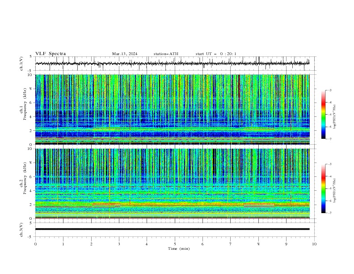This screenshot has height=274, width=354.
Task: Click the ch.2 spectrogram color scale bar
Action: pyautogui.click(x=323, y=188)
